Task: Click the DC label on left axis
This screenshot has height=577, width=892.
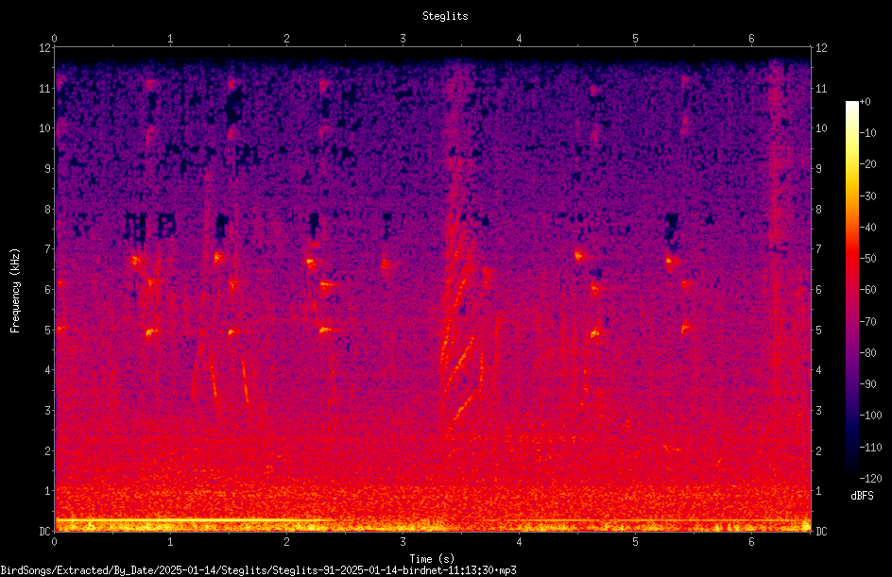Action: click(x=45, y=531)
